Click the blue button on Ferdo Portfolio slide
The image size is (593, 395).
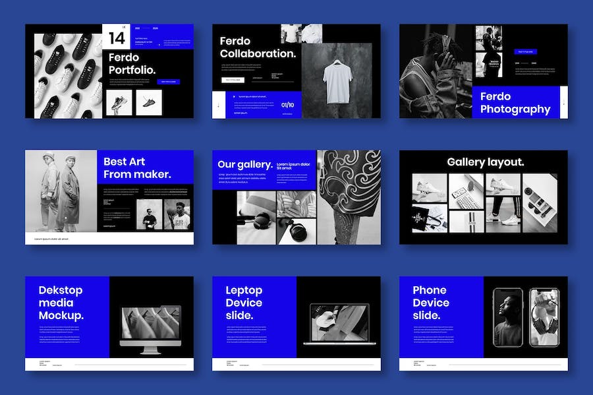pyautogui.click(x=169, y=82)
